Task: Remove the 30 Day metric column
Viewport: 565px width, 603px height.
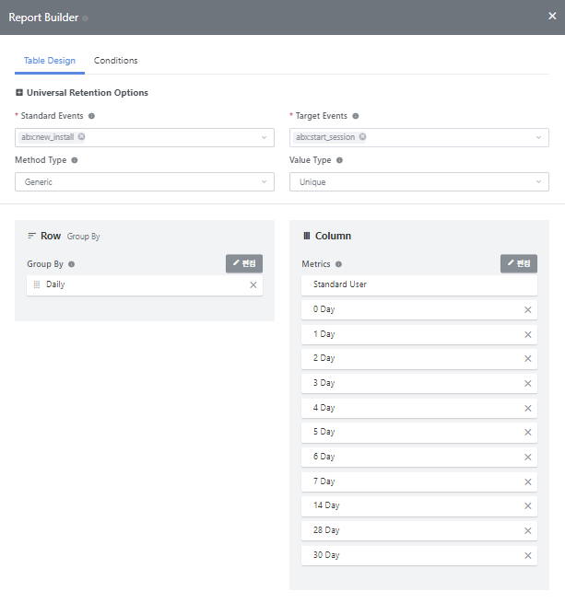Action: click(527, 556)
